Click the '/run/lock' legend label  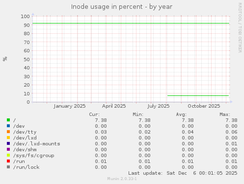pos(27,167)
